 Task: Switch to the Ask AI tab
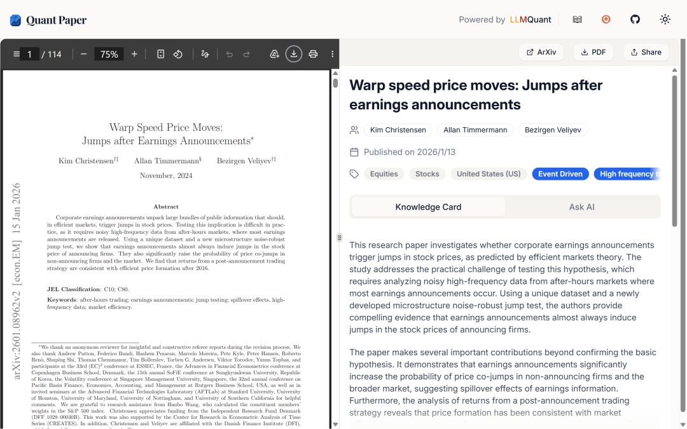pos(581,207)
